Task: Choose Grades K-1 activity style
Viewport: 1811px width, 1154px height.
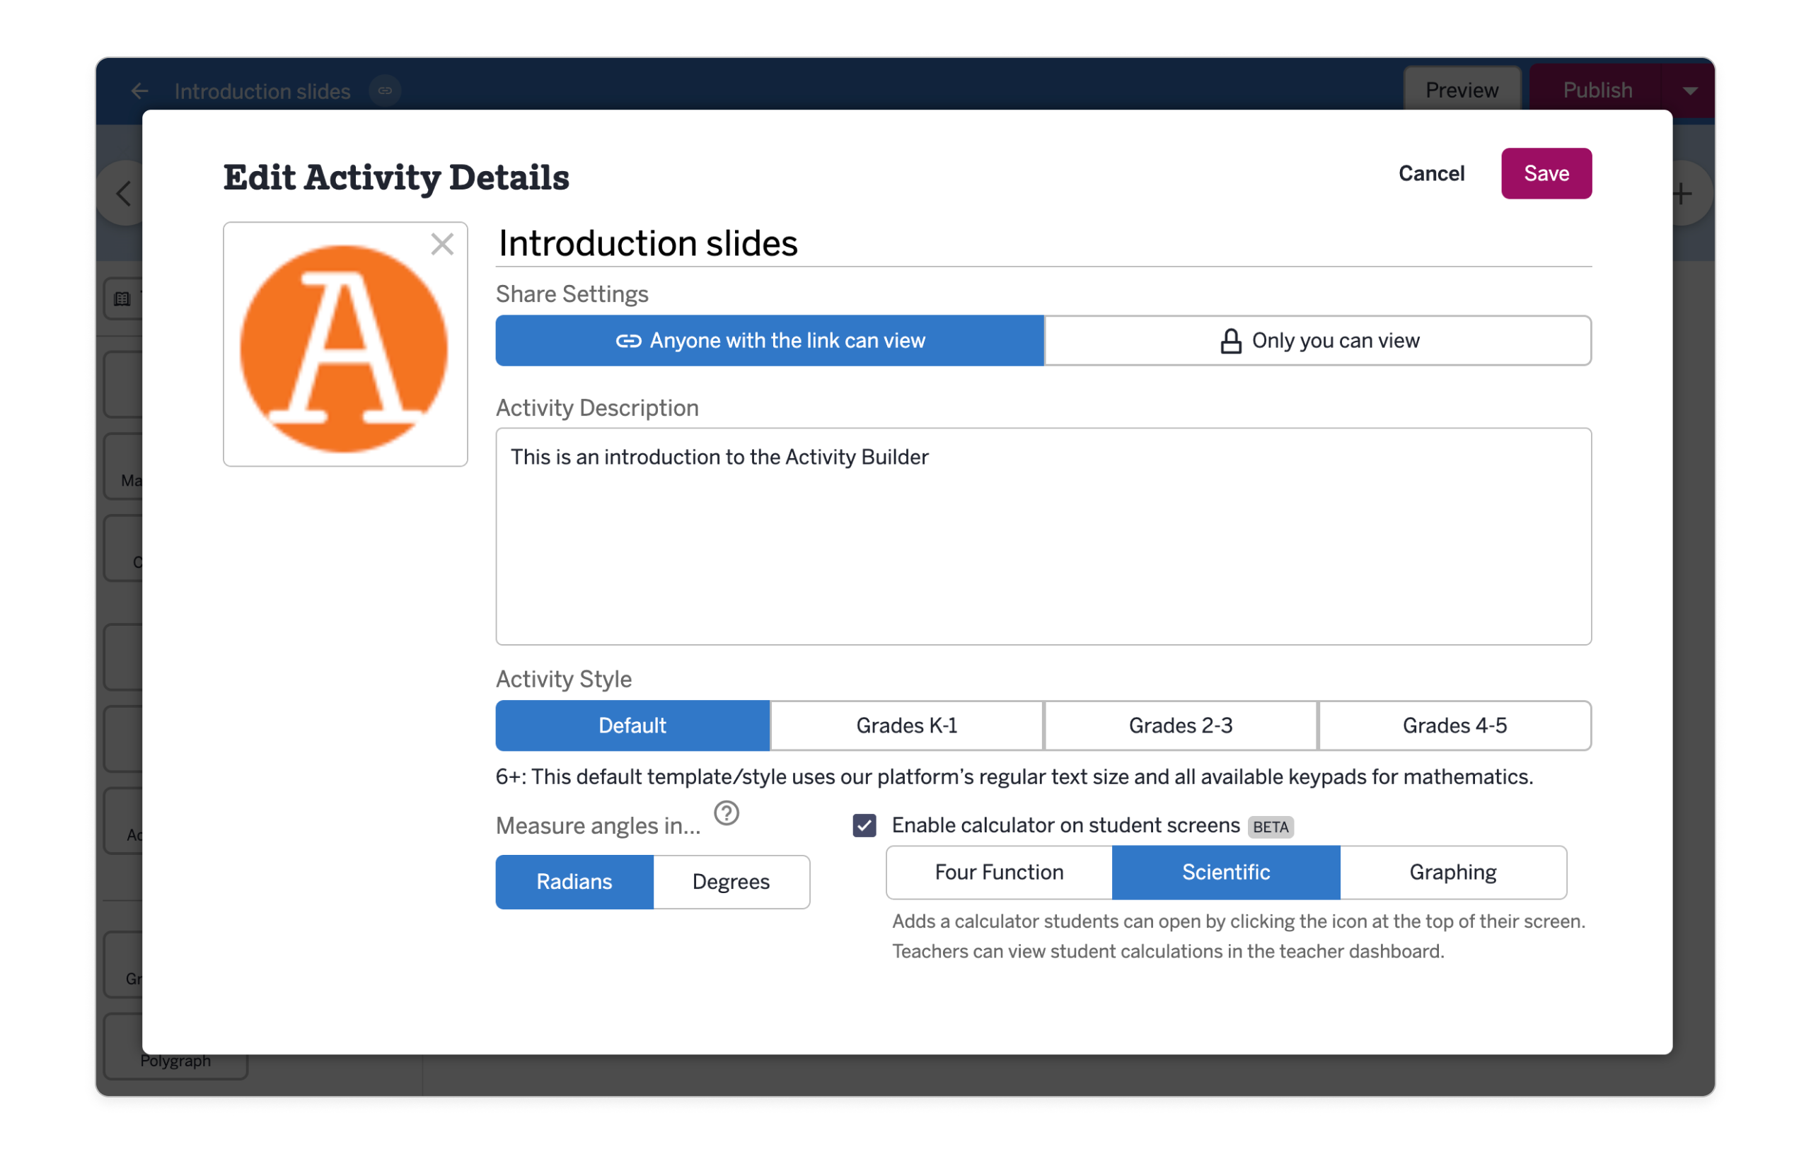Action: (x=907, y=725)
